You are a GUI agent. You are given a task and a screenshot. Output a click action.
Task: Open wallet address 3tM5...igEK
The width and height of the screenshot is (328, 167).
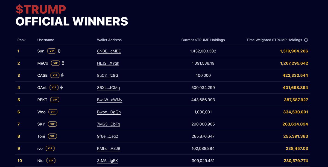tap(107, 161)
